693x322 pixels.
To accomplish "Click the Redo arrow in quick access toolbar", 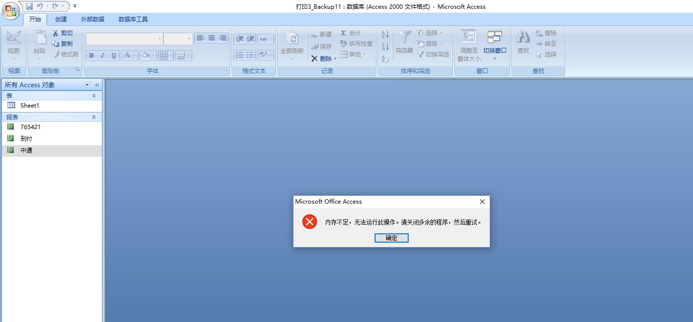I will point(55,6).
